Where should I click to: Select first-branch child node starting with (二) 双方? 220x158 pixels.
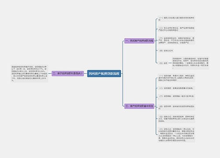coord(176,29)
